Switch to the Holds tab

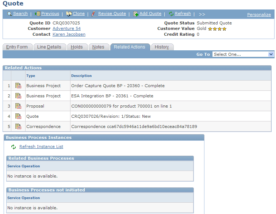(x=77, y=47)
